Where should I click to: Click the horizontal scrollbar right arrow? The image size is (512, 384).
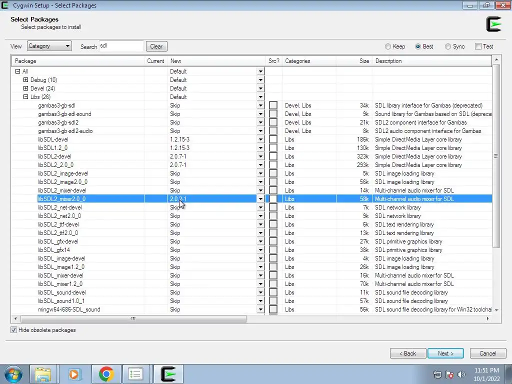tap(488, 318)
